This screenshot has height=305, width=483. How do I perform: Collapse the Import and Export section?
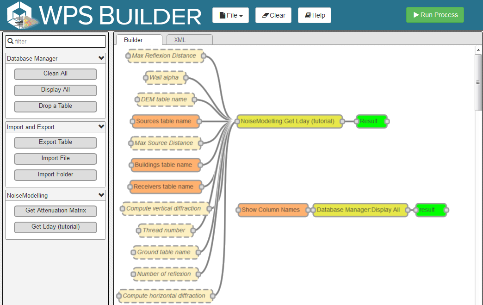101,127
